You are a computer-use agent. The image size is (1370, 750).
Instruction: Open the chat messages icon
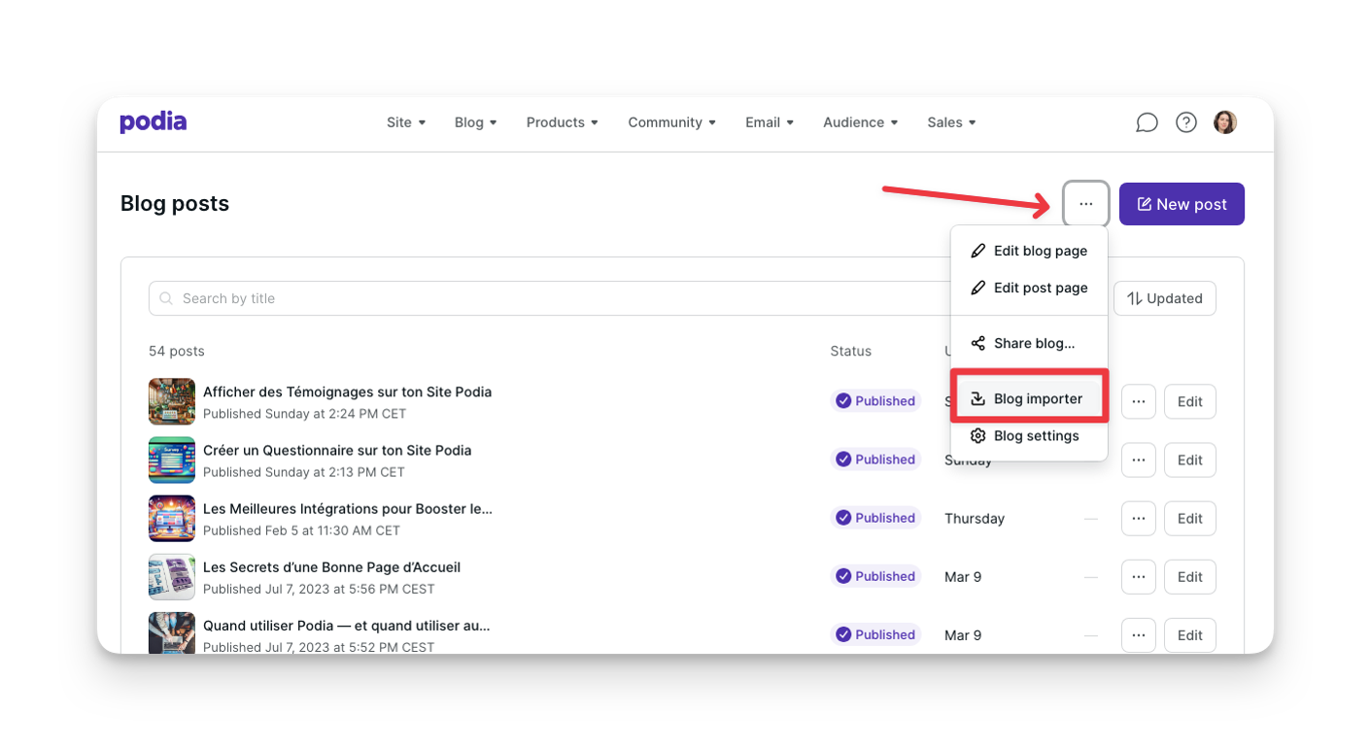1147,122
